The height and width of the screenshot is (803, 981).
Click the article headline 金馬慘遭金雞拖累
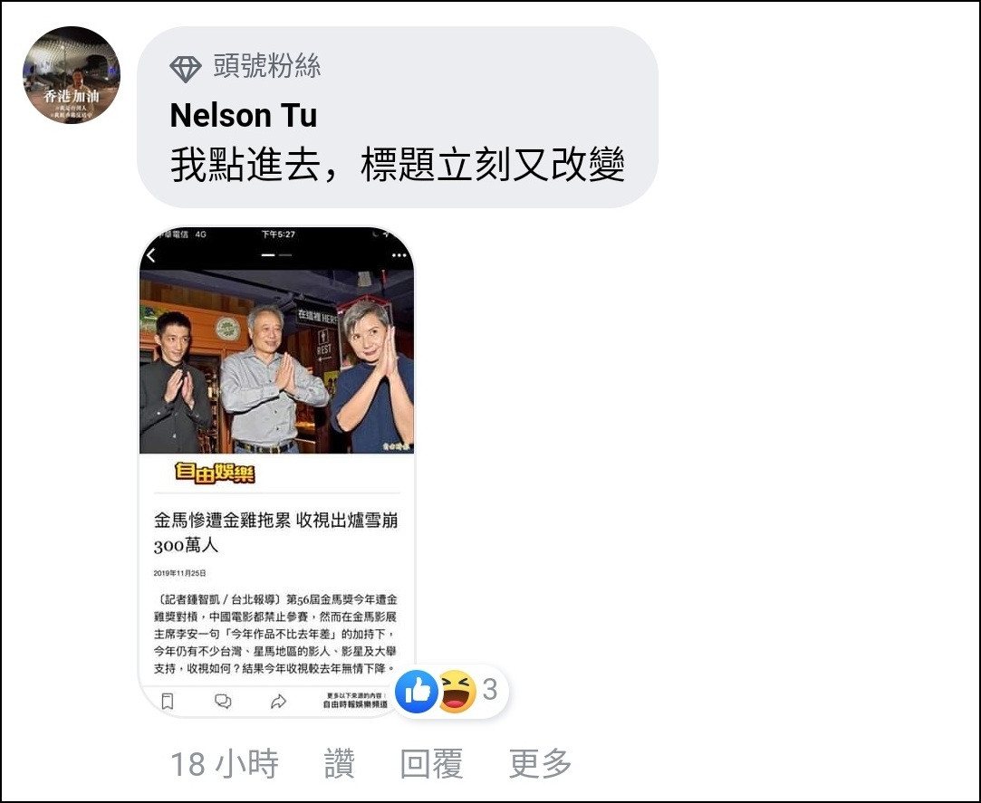[222, 521]
